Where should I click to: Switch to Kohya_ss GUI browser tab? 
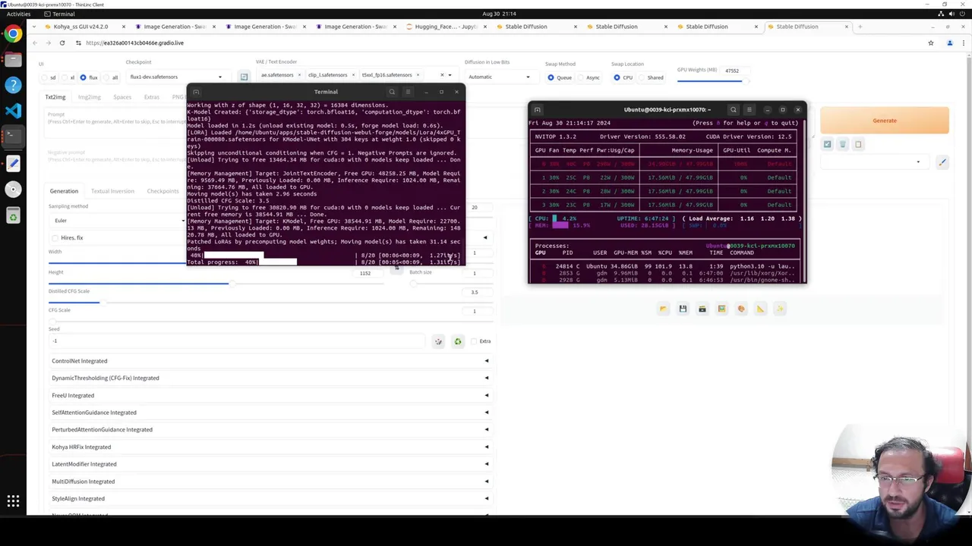[x=82, y=27]
